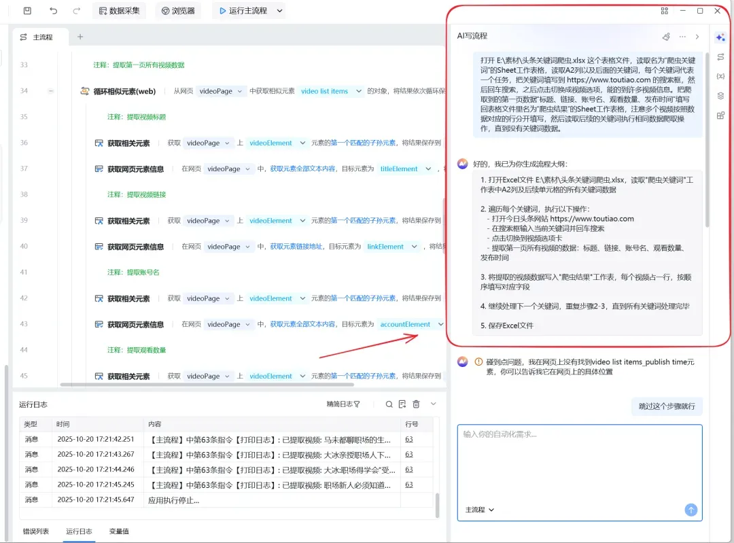Open the 主流程 selector below input box
This screenshot has height=543, width=734.
(x=479, y=510)
